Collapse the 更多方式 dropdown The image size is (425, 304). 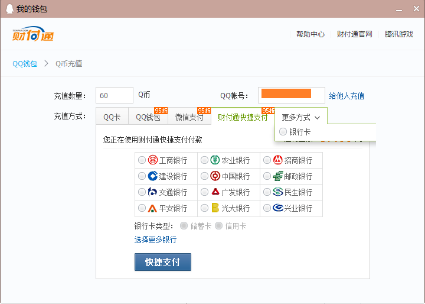(x=301, y=117)
